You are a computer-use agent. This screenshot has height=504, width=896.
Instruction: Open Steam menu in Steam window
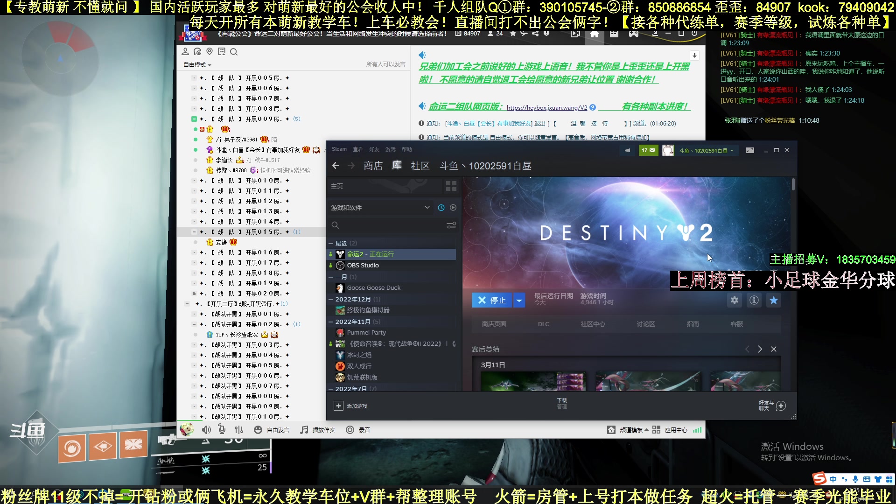339,149
